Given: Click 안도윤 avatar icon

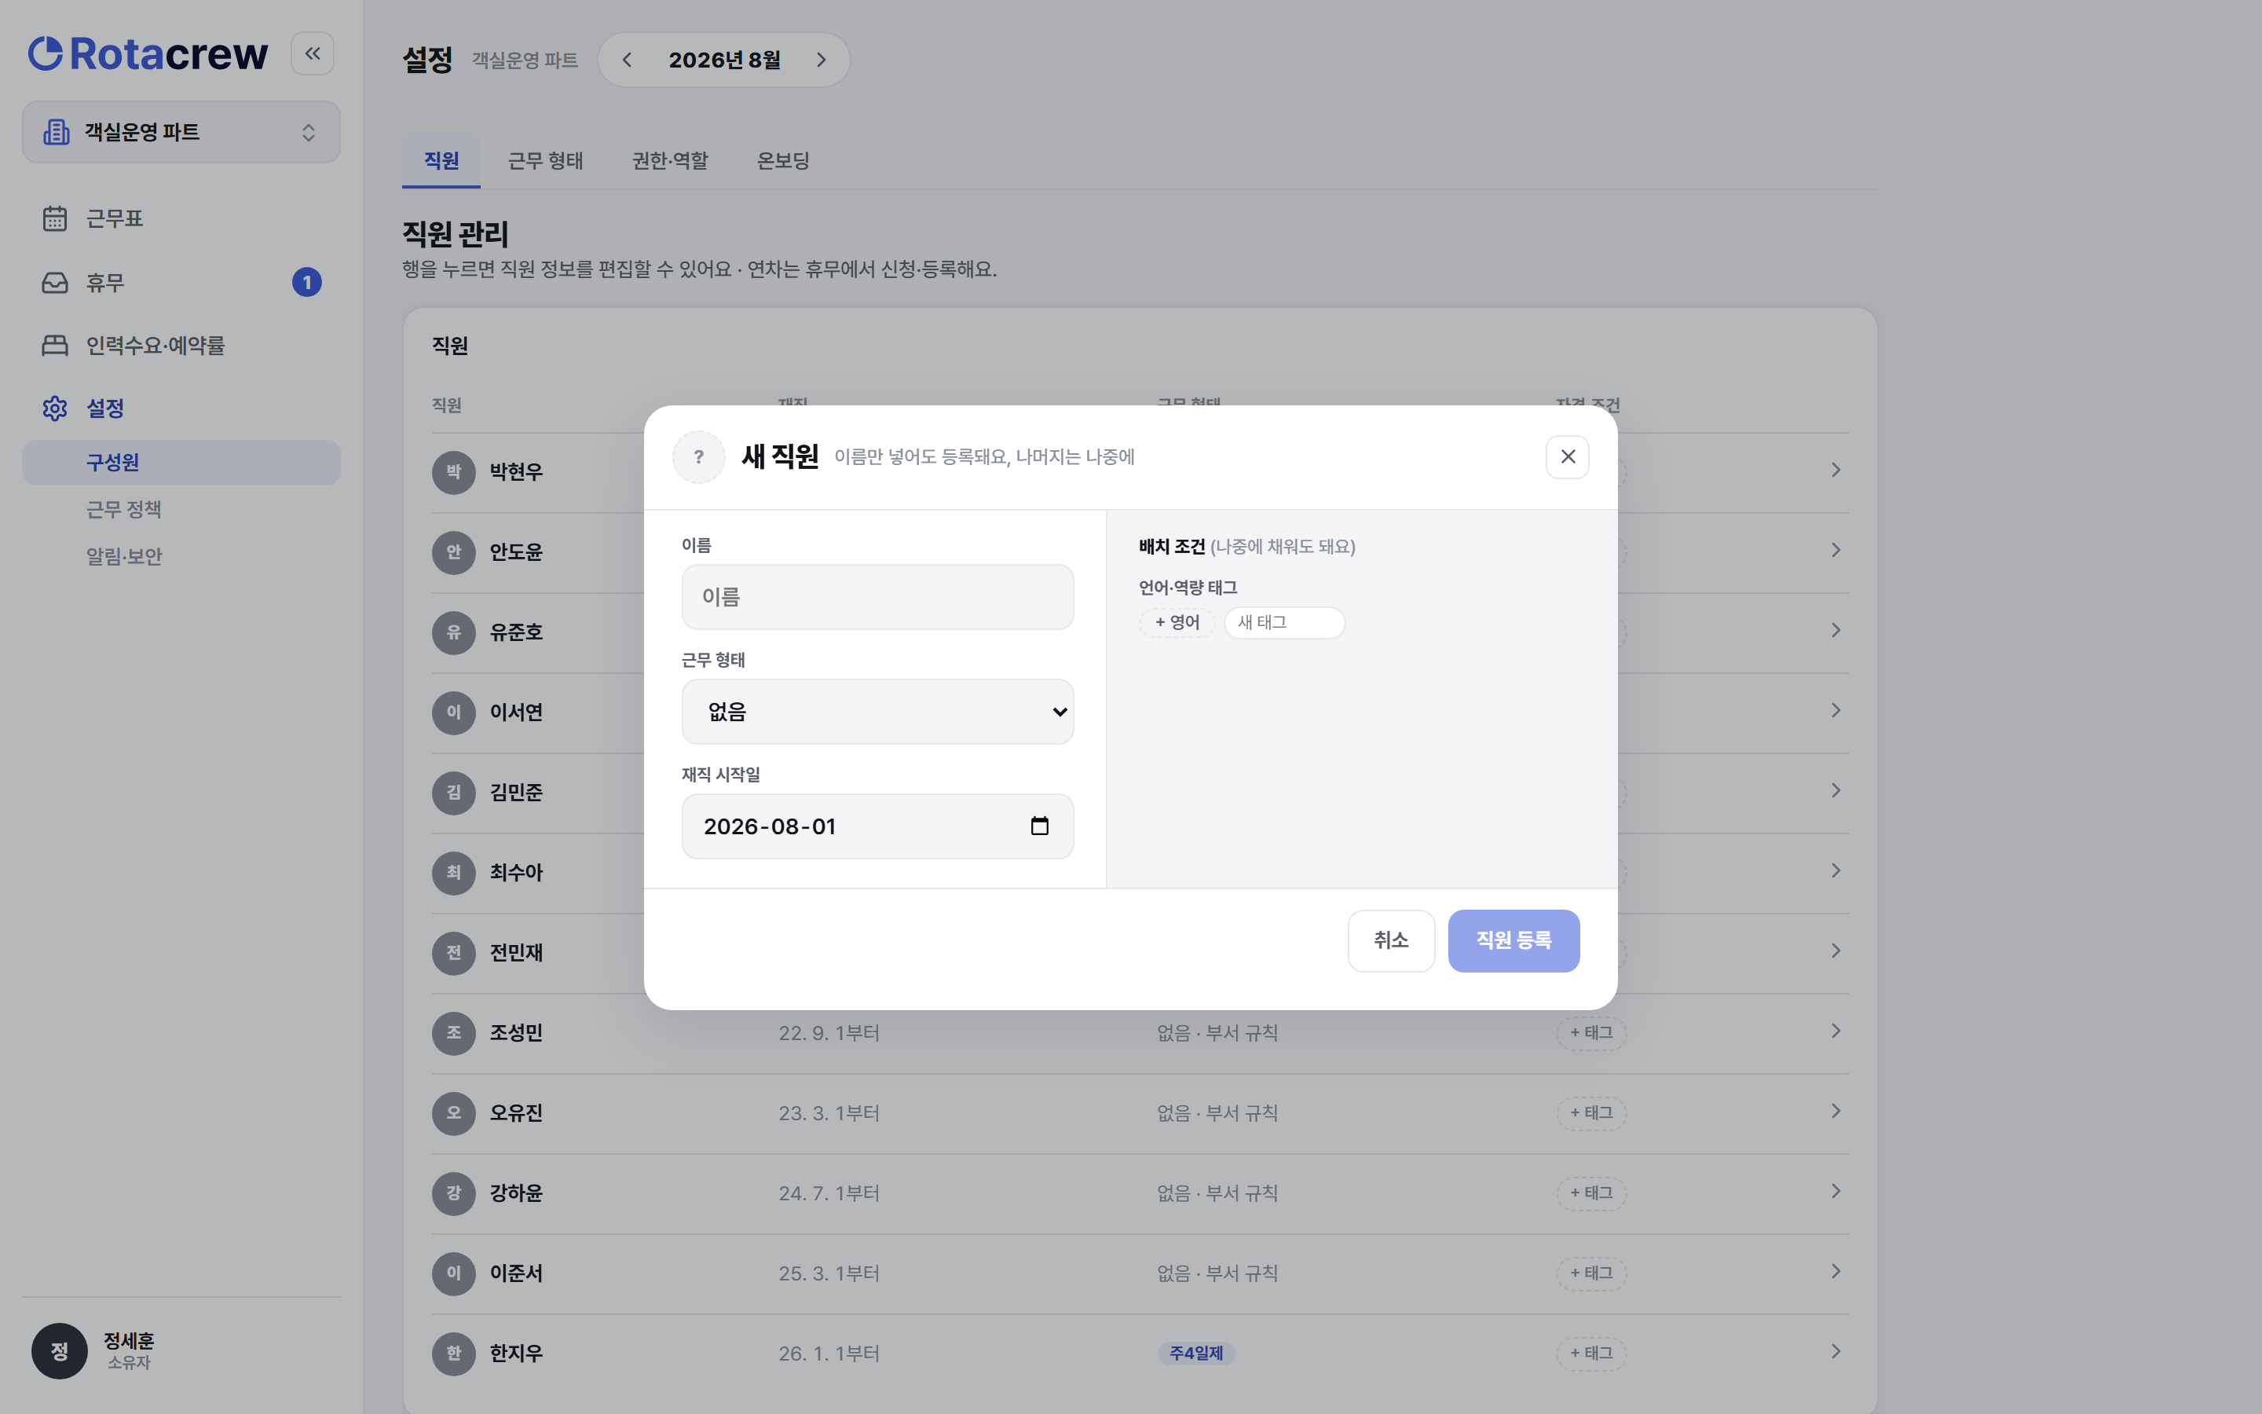Looking at the screenshot, I should [x=453, y=551].
